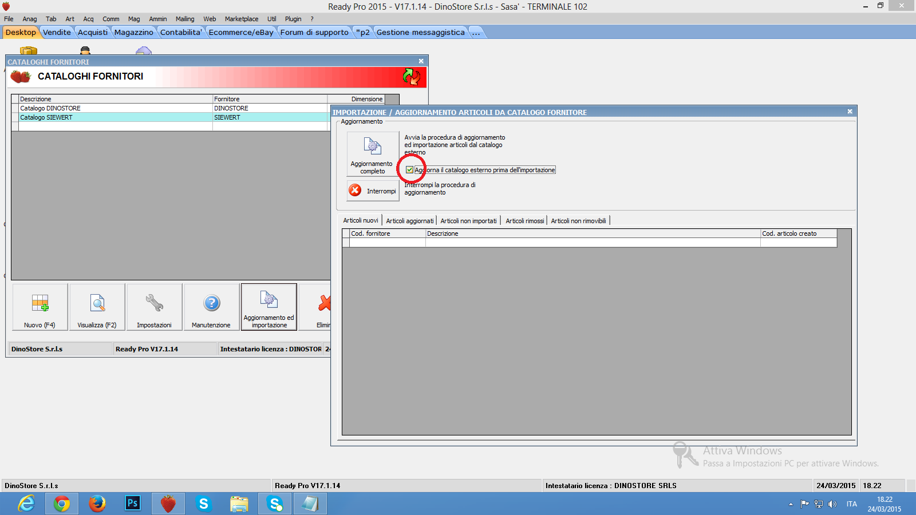Viewport: 916px width, 515px height.
Task: Click Fornitore column header
Action: pos(270,99)
